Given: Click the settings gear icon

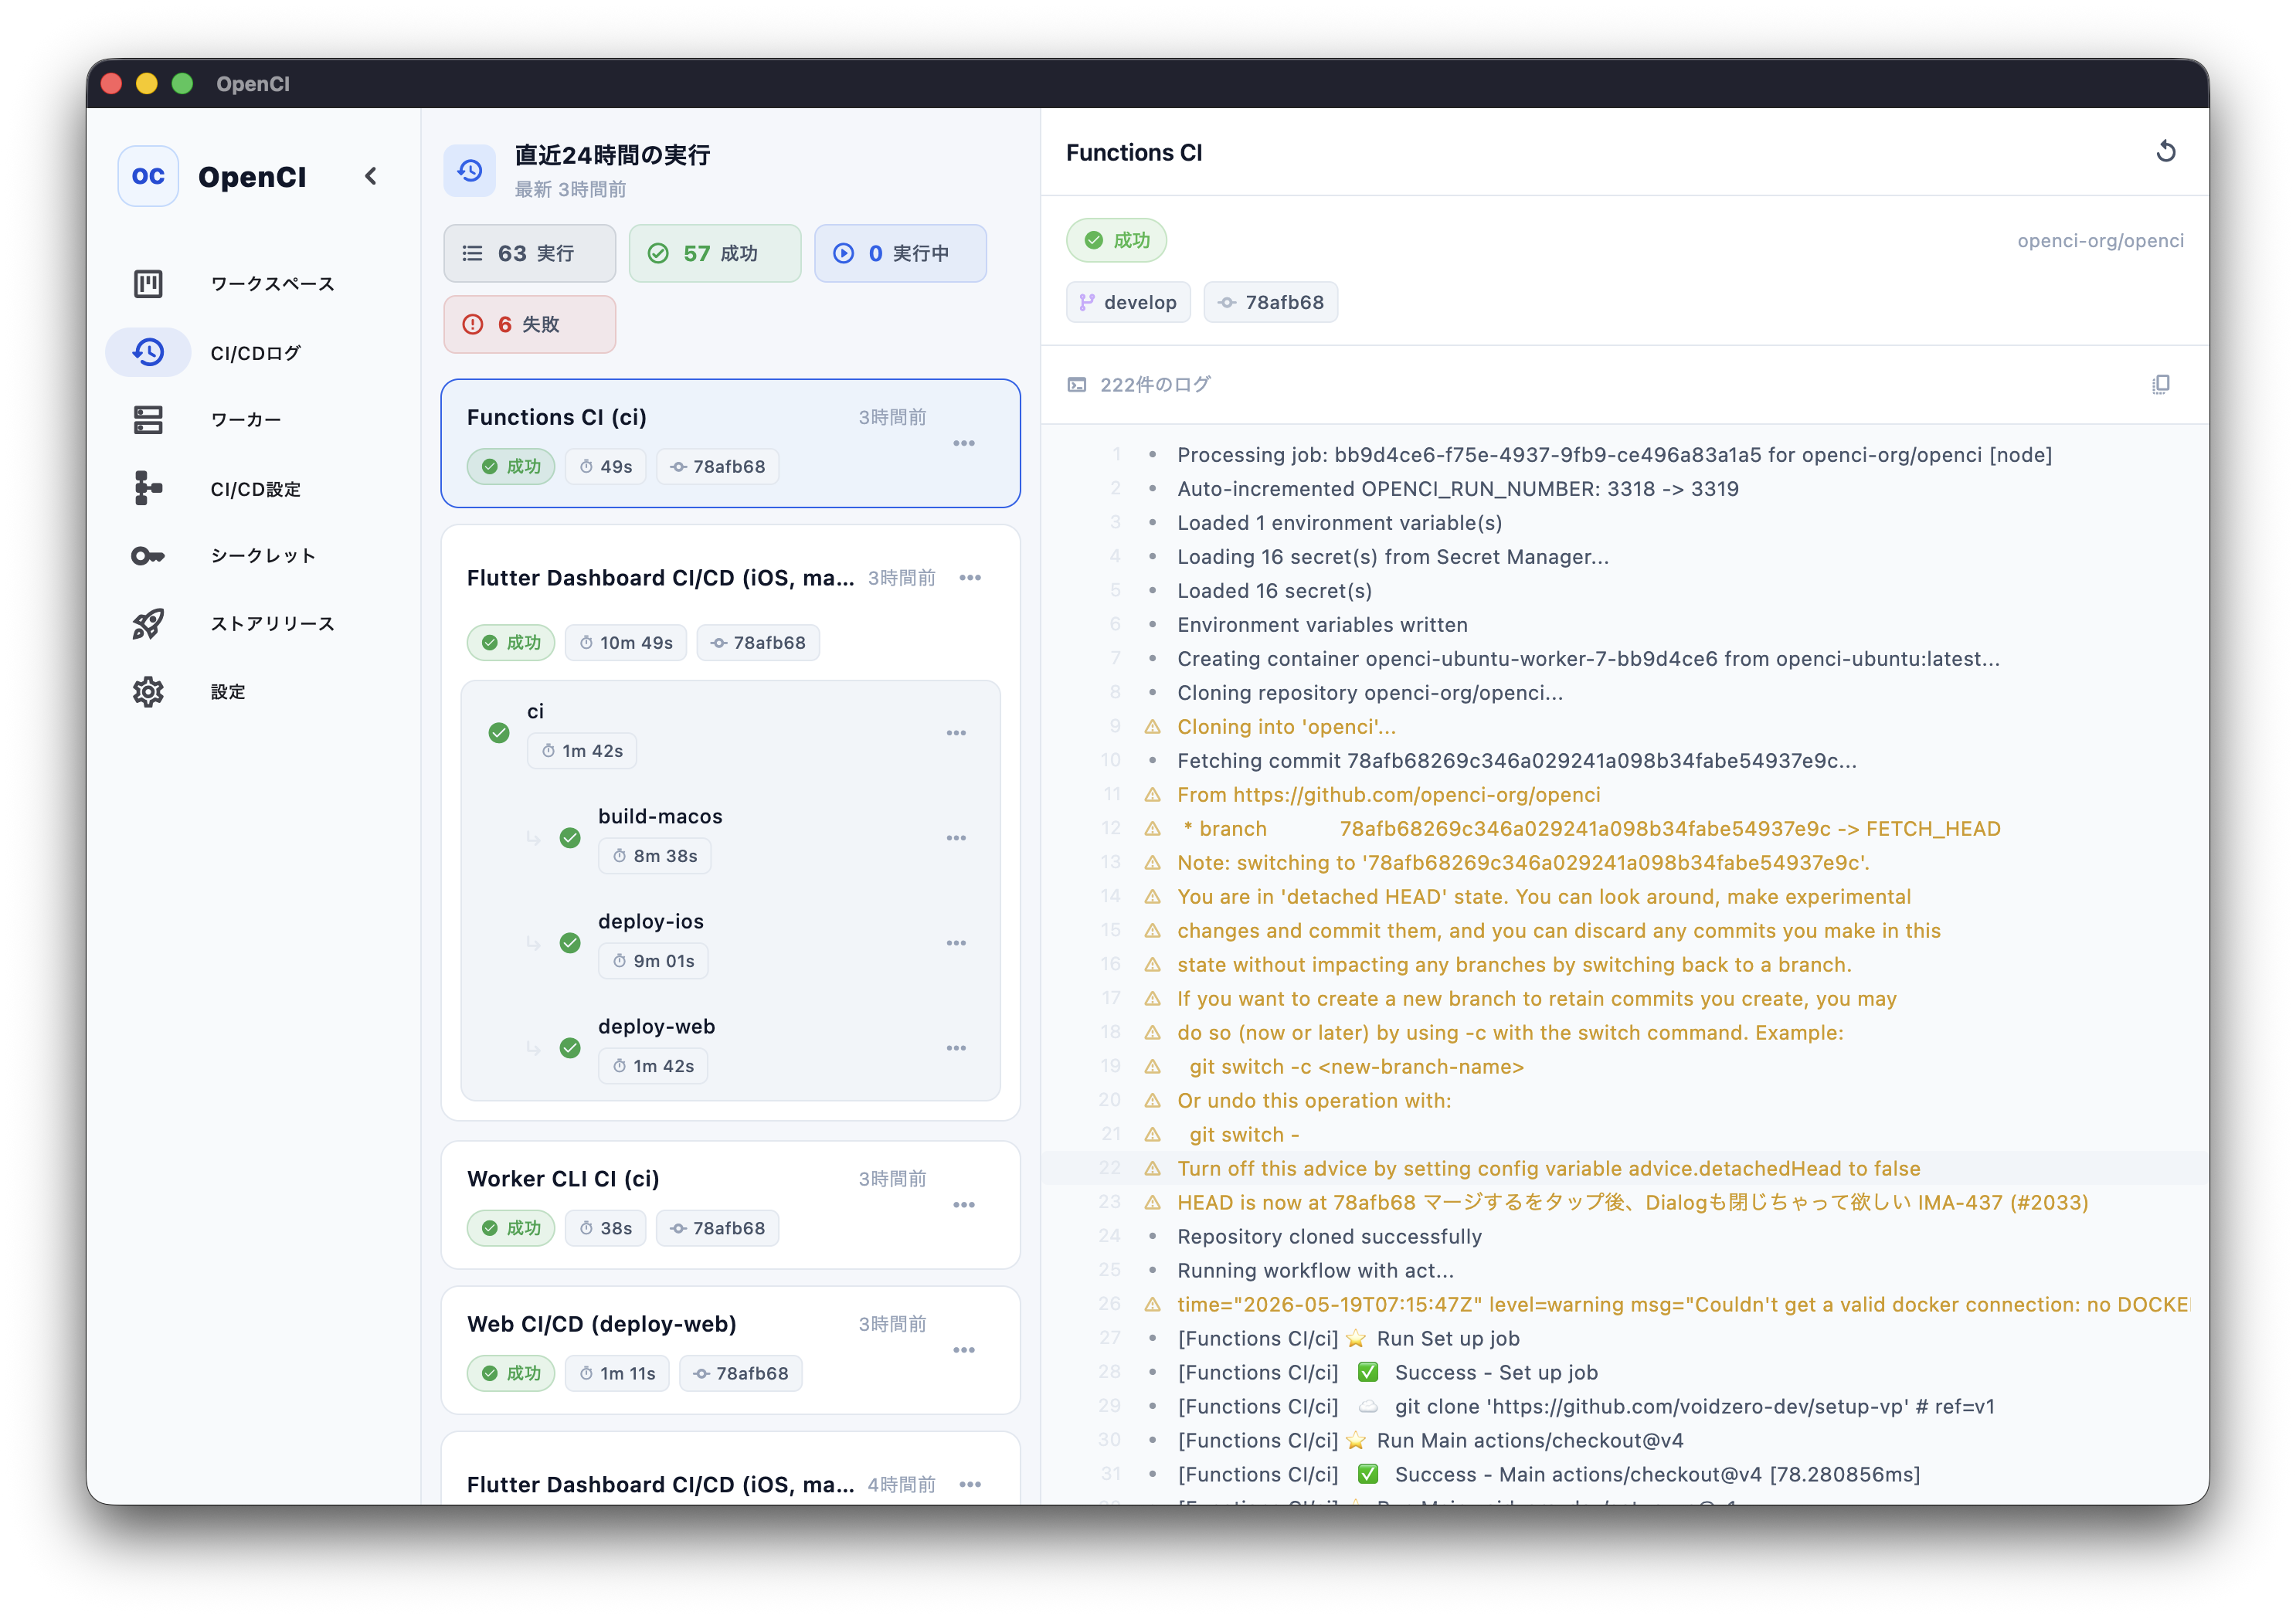Looking at the screenshot, I should point(148,692).
